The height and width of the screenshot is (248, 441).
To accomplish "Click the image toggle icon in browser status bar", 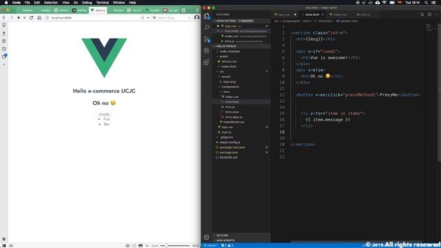I will click(141, 245).
